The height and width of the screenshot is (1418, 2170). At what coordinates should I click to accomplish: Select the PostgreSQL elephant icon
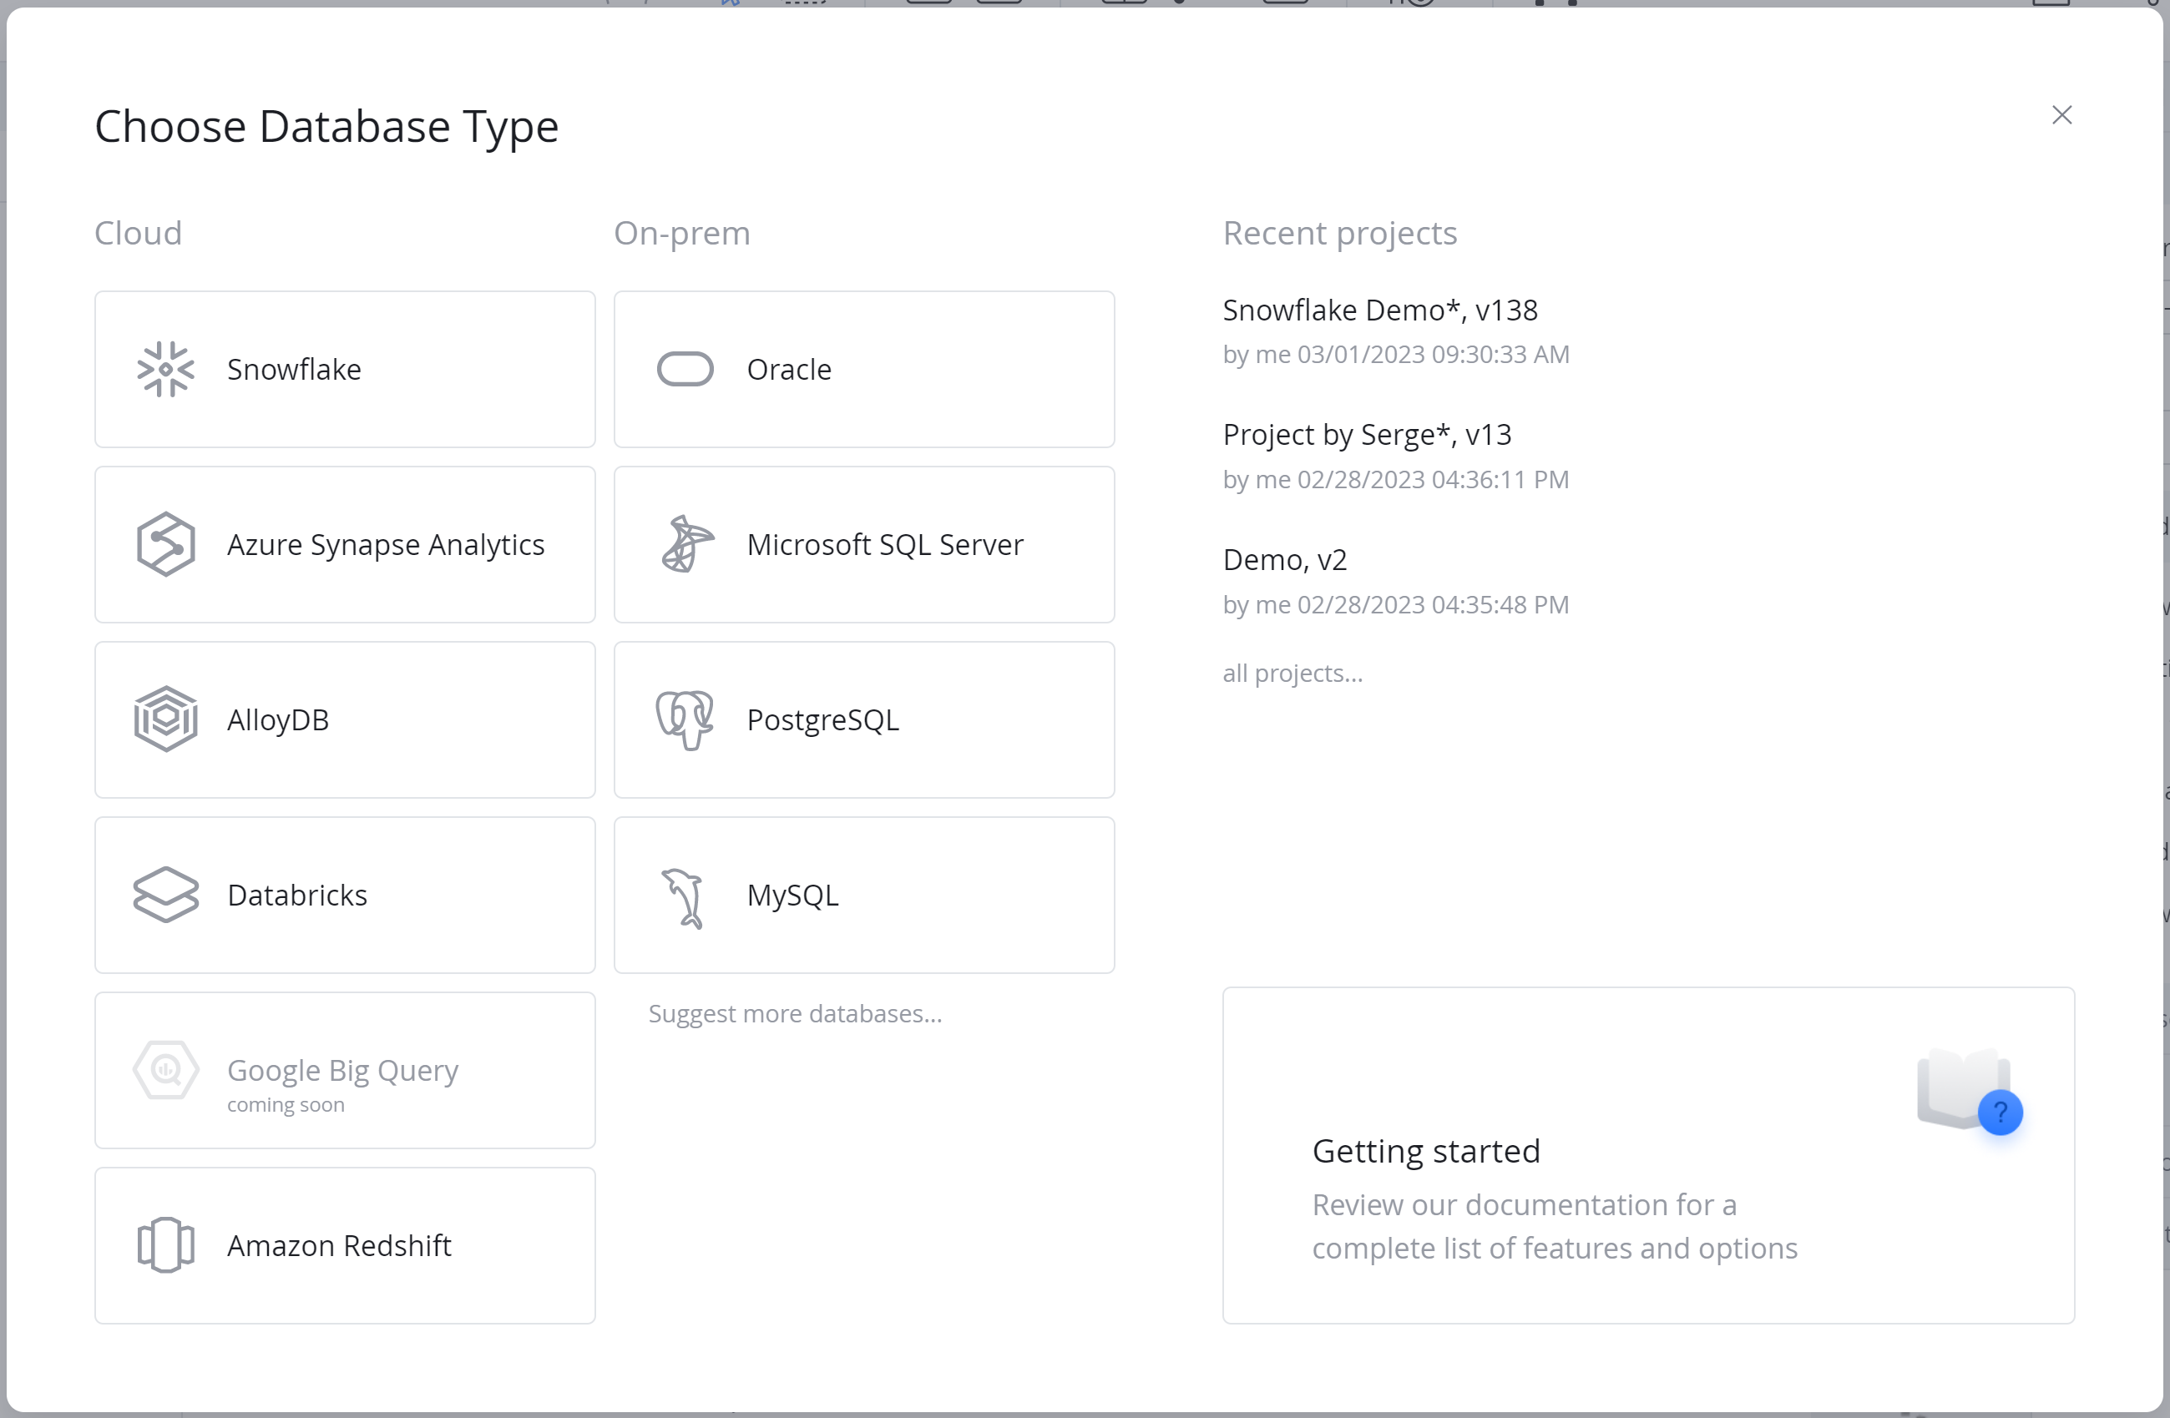[683, 719]
